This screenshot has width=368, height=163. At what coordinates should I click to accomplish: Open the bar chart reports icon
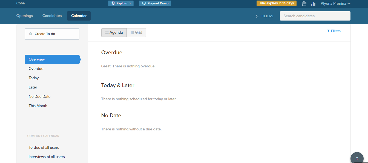(313, 4)
